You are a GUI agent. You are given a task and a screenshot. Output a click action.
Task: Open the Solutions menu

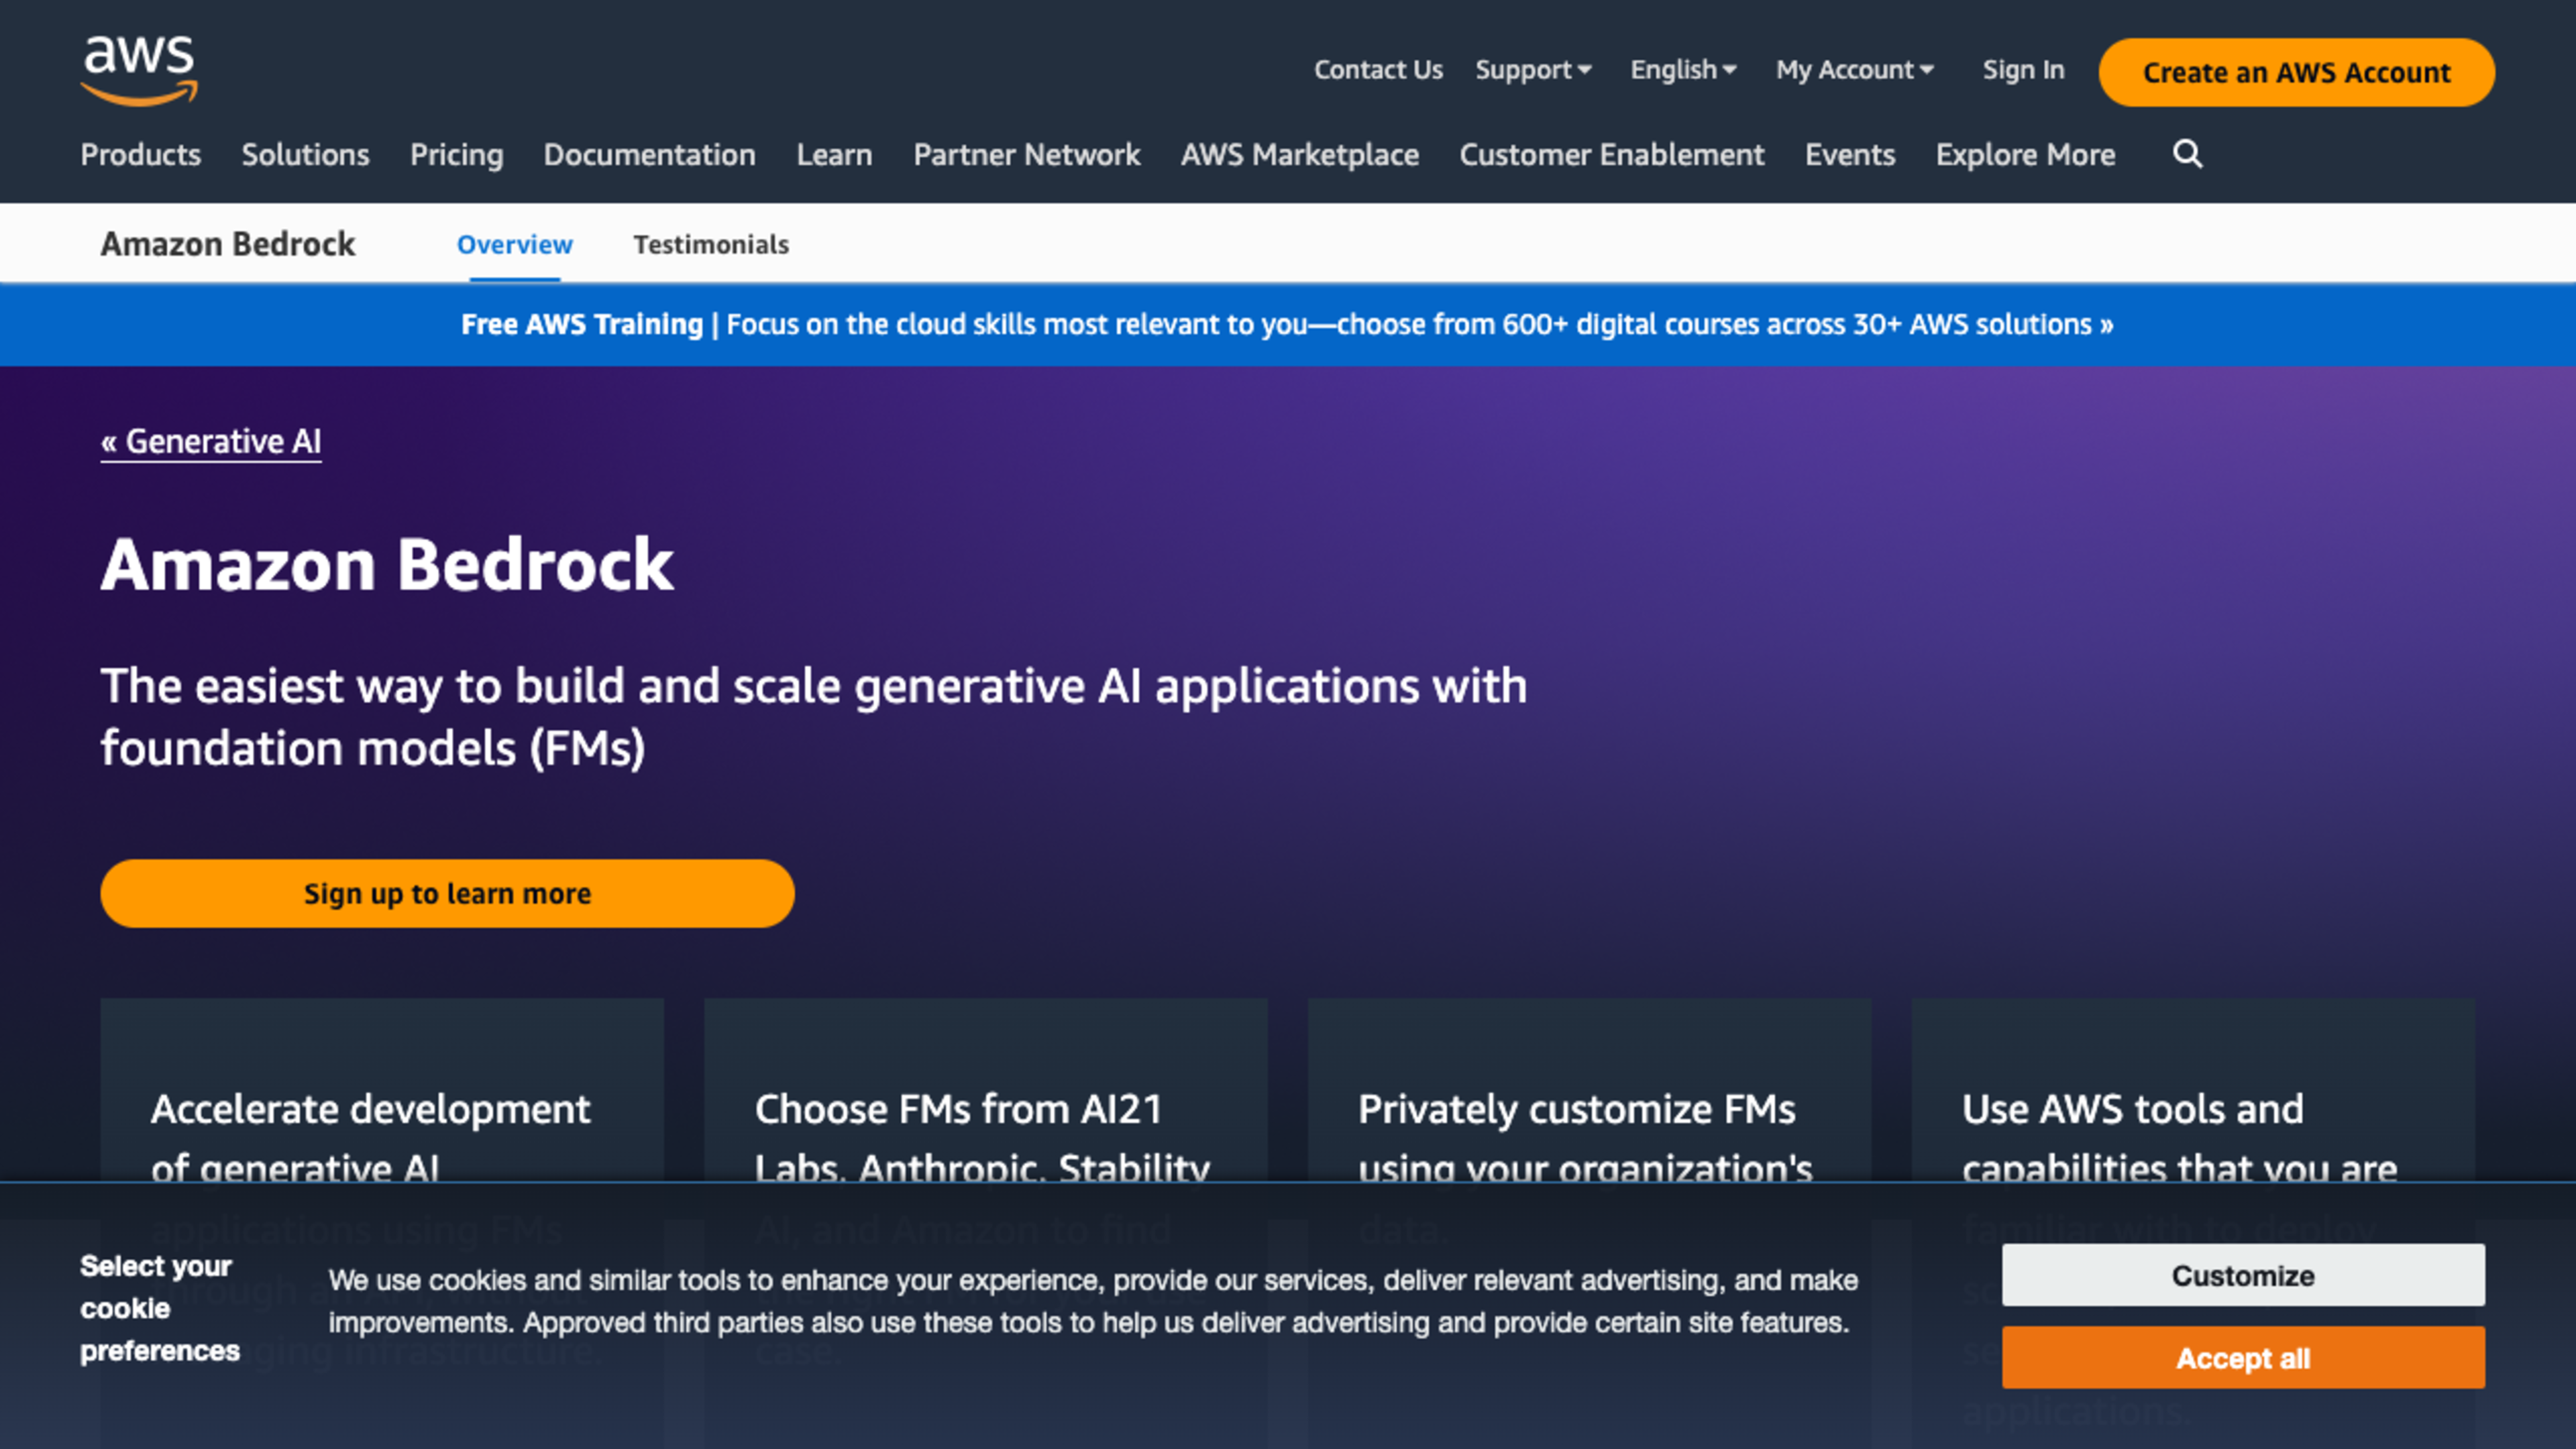[305, 155]
